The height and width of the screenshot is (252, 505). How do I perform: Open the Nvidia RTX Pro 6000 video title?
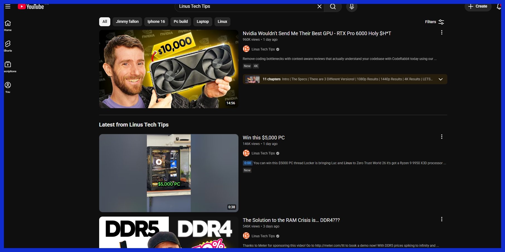317,33
